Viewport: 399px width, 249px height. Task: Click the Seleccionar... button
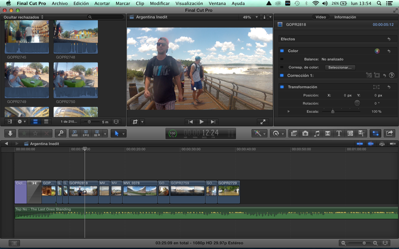click(340, 67)
